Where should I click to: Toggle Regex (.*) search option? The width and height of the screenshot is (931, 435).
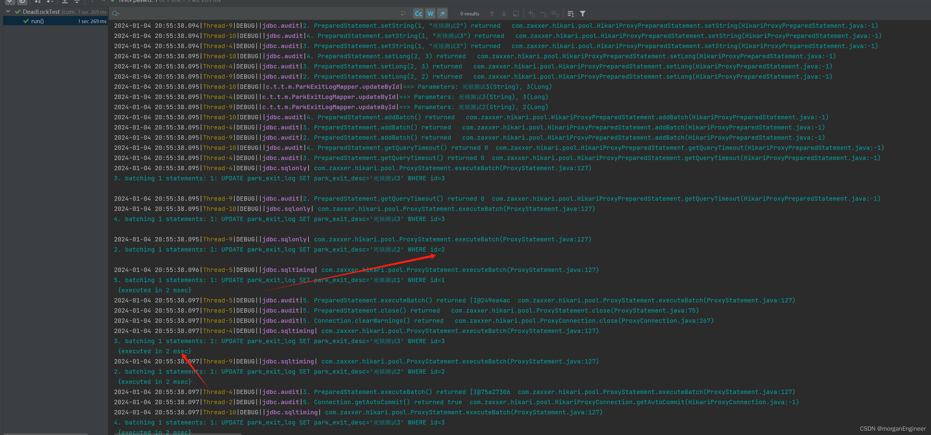coord(442,14)
